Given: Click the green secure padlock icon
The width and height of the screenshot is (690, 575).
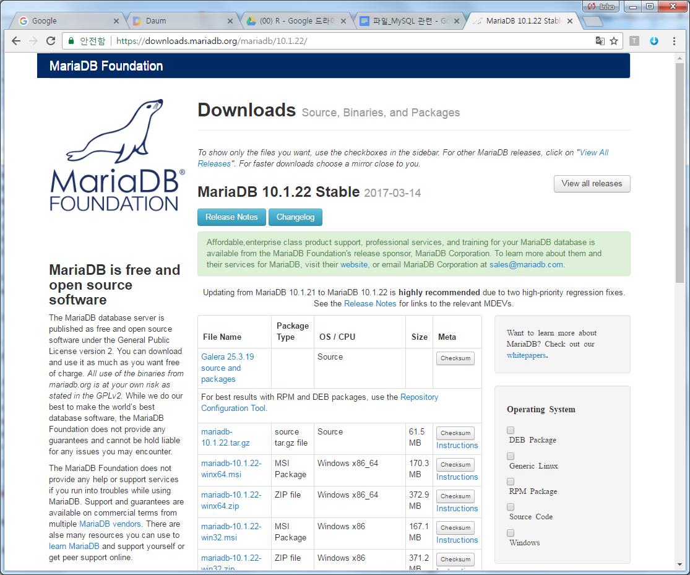Looking at the screenshot, I should [x=71, y=41].
